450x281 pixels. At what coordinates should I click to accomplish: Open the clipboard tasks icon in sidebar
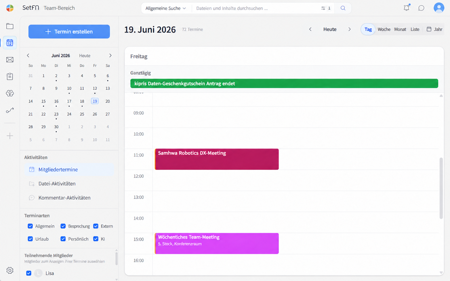coord(10,76)
